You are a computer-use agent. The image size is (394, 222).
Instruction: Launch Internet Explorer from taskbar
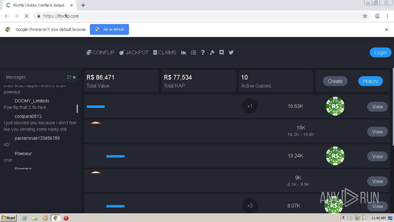[x=25, y=218]
